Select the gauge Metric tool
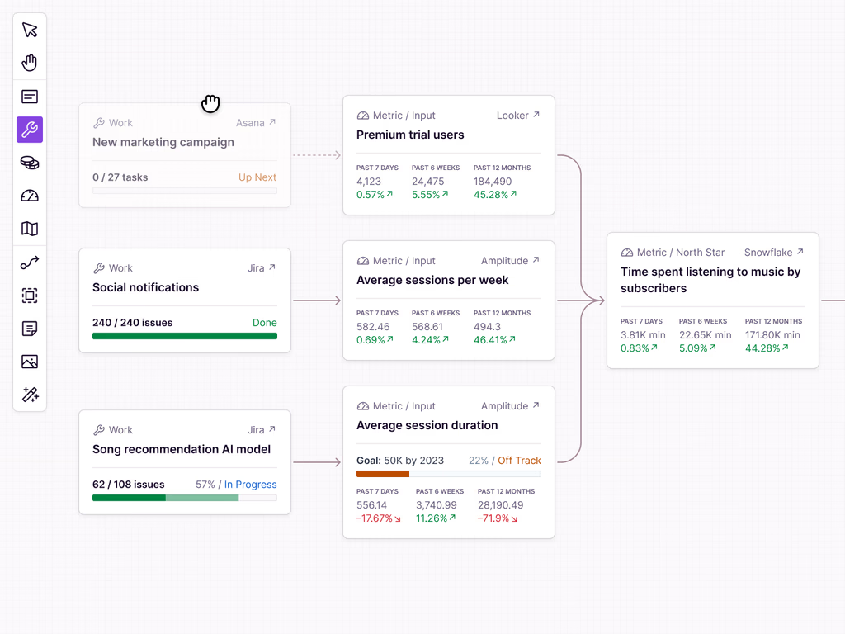This screenshot has height=634, width=845. pos(30,196)
